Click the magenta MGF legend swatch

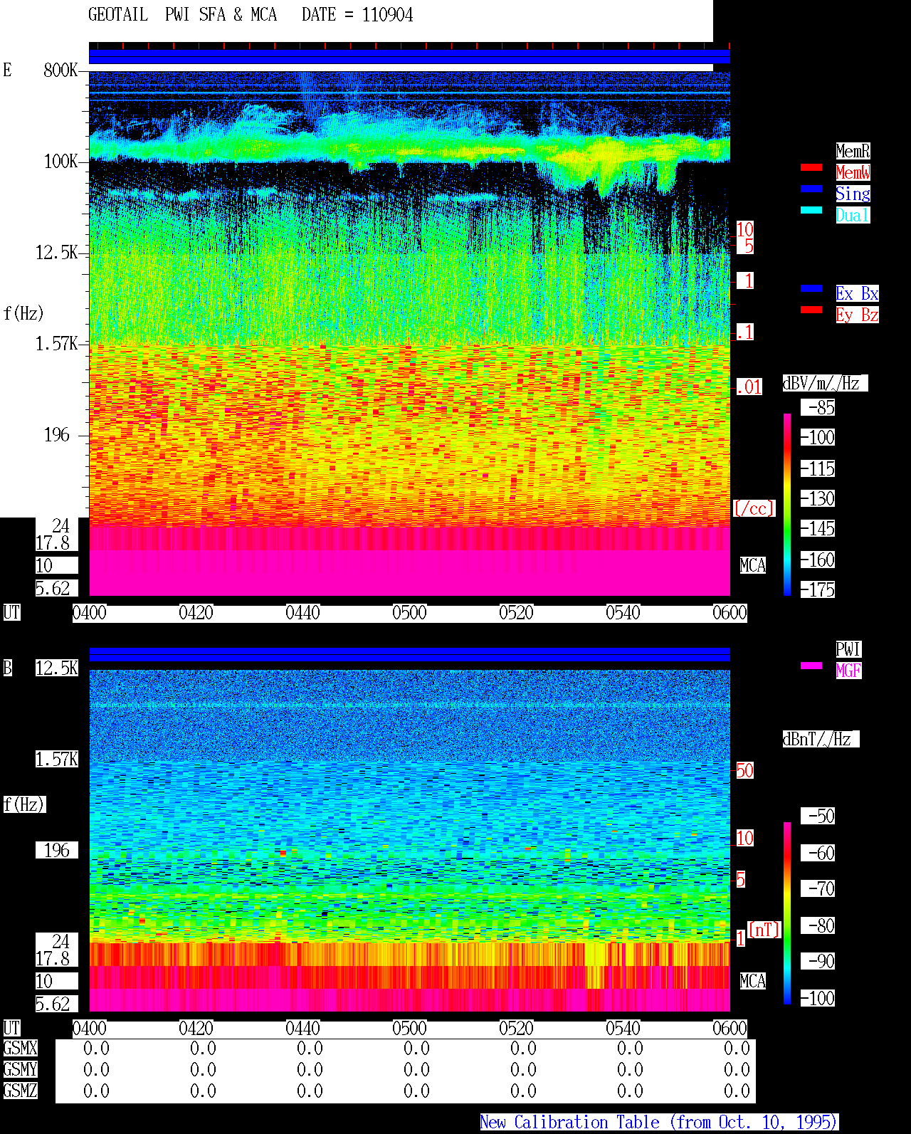pyautogui.click(x=811, y=666)
